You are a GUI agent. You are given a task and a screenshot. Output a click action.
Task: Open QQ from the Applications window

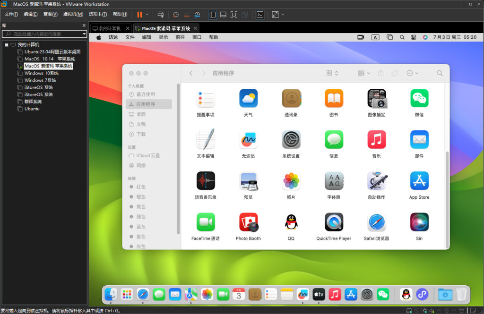click(x=291, y=222)
